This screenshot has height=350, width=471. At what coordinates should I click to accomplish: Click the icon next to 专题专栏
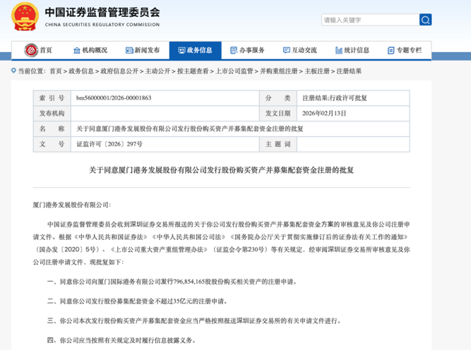click(391, 51)
